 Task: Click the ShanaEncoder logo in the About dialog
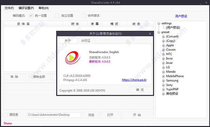pyautogui.click(x=73, y=57)
